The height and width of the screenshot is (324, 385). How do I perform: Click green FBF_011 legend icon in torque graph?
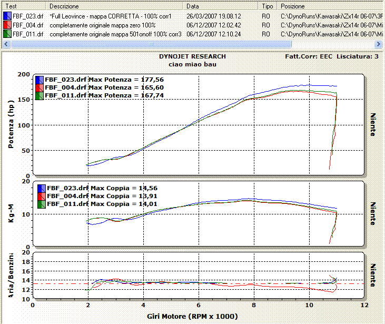pyautogui.click(x=41, y=203)
